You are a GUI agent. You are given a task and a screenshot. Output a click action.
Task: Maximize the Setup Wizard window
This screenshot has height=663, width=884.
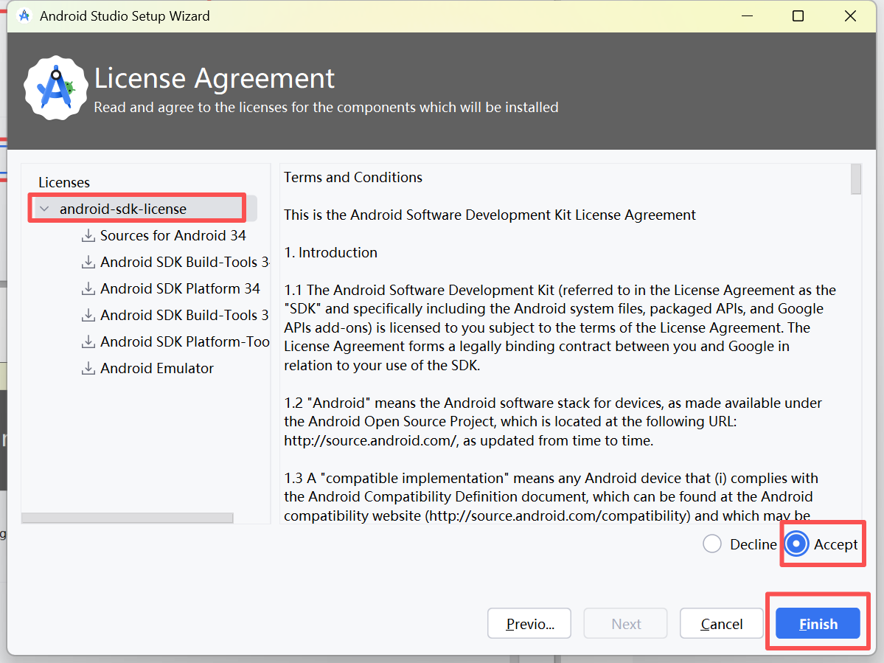(798, 15)
